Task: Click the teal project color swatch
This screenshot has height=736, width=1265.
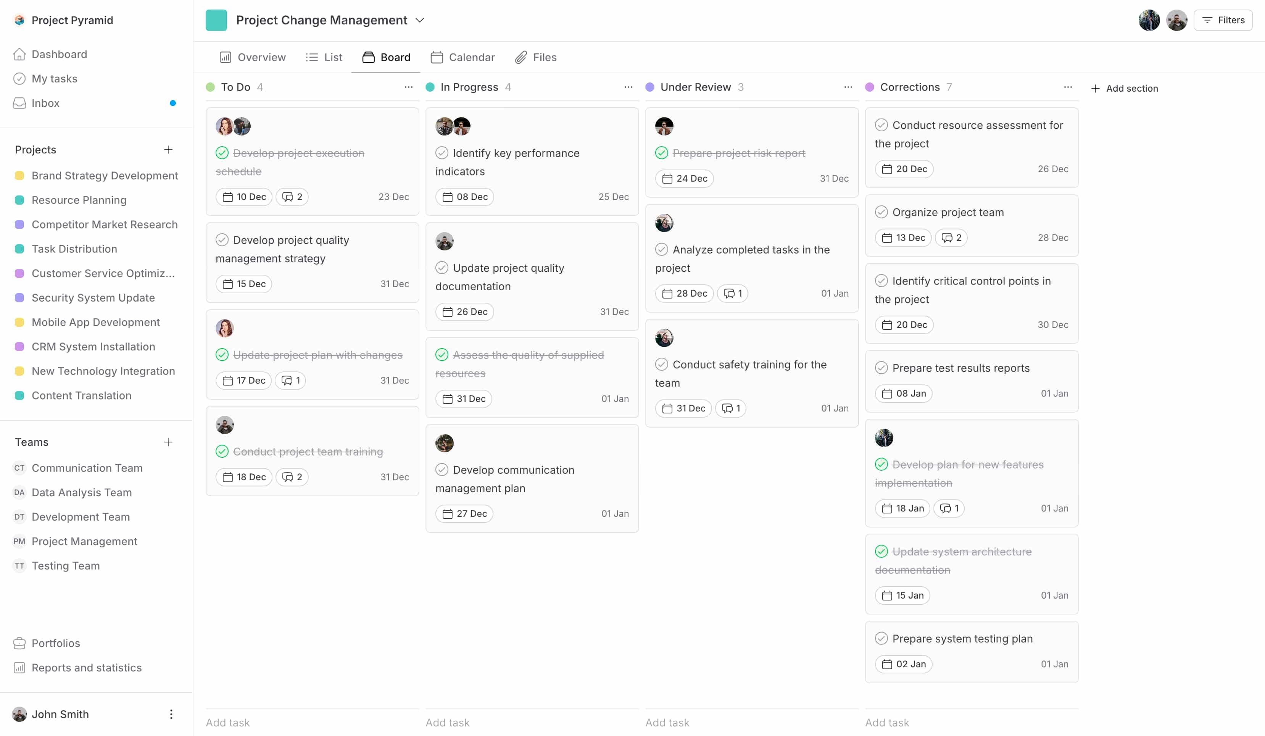Action: click(x=216, y=20)
